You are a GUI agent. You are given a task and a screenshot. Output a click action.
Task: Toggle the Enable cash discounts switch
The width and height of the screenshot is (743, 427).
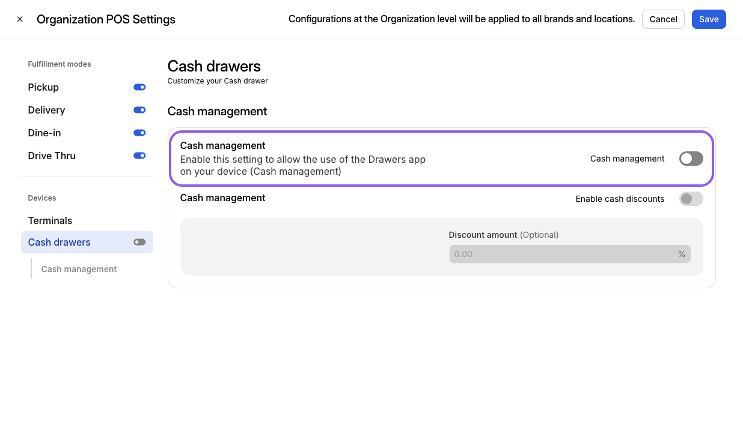(691, 199)
